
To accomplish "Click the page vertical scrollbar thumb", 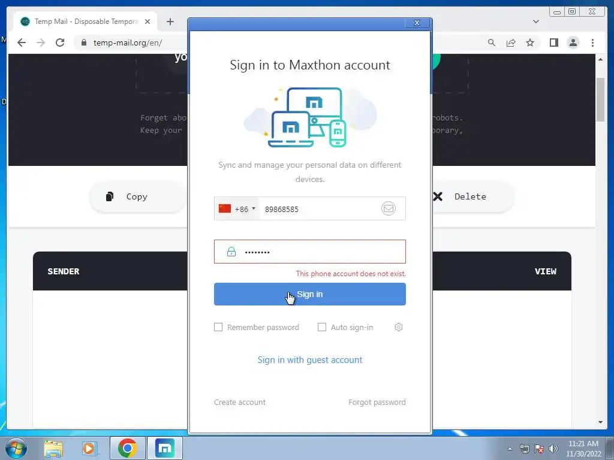I will [x=600, y=100].
